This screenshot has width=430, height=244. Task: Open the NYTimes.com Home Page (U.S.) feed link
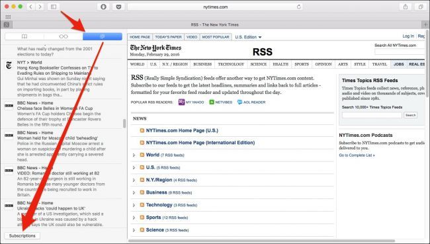[182, 130]
